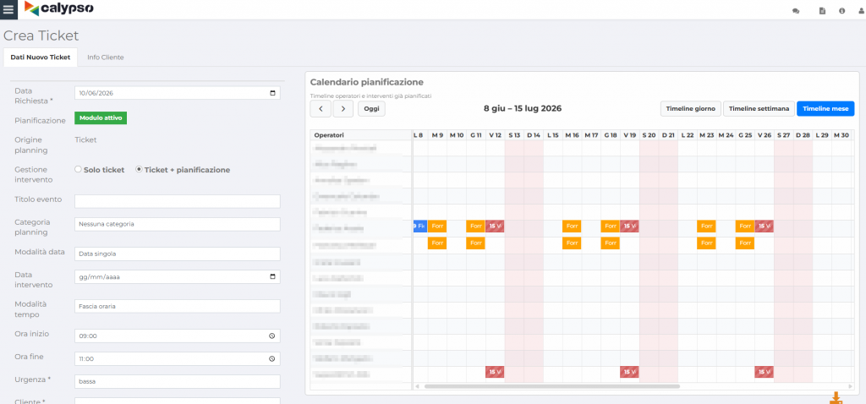Switch to the Info Cliente tab
The image size is (866, 404).
tap(106, 57)
